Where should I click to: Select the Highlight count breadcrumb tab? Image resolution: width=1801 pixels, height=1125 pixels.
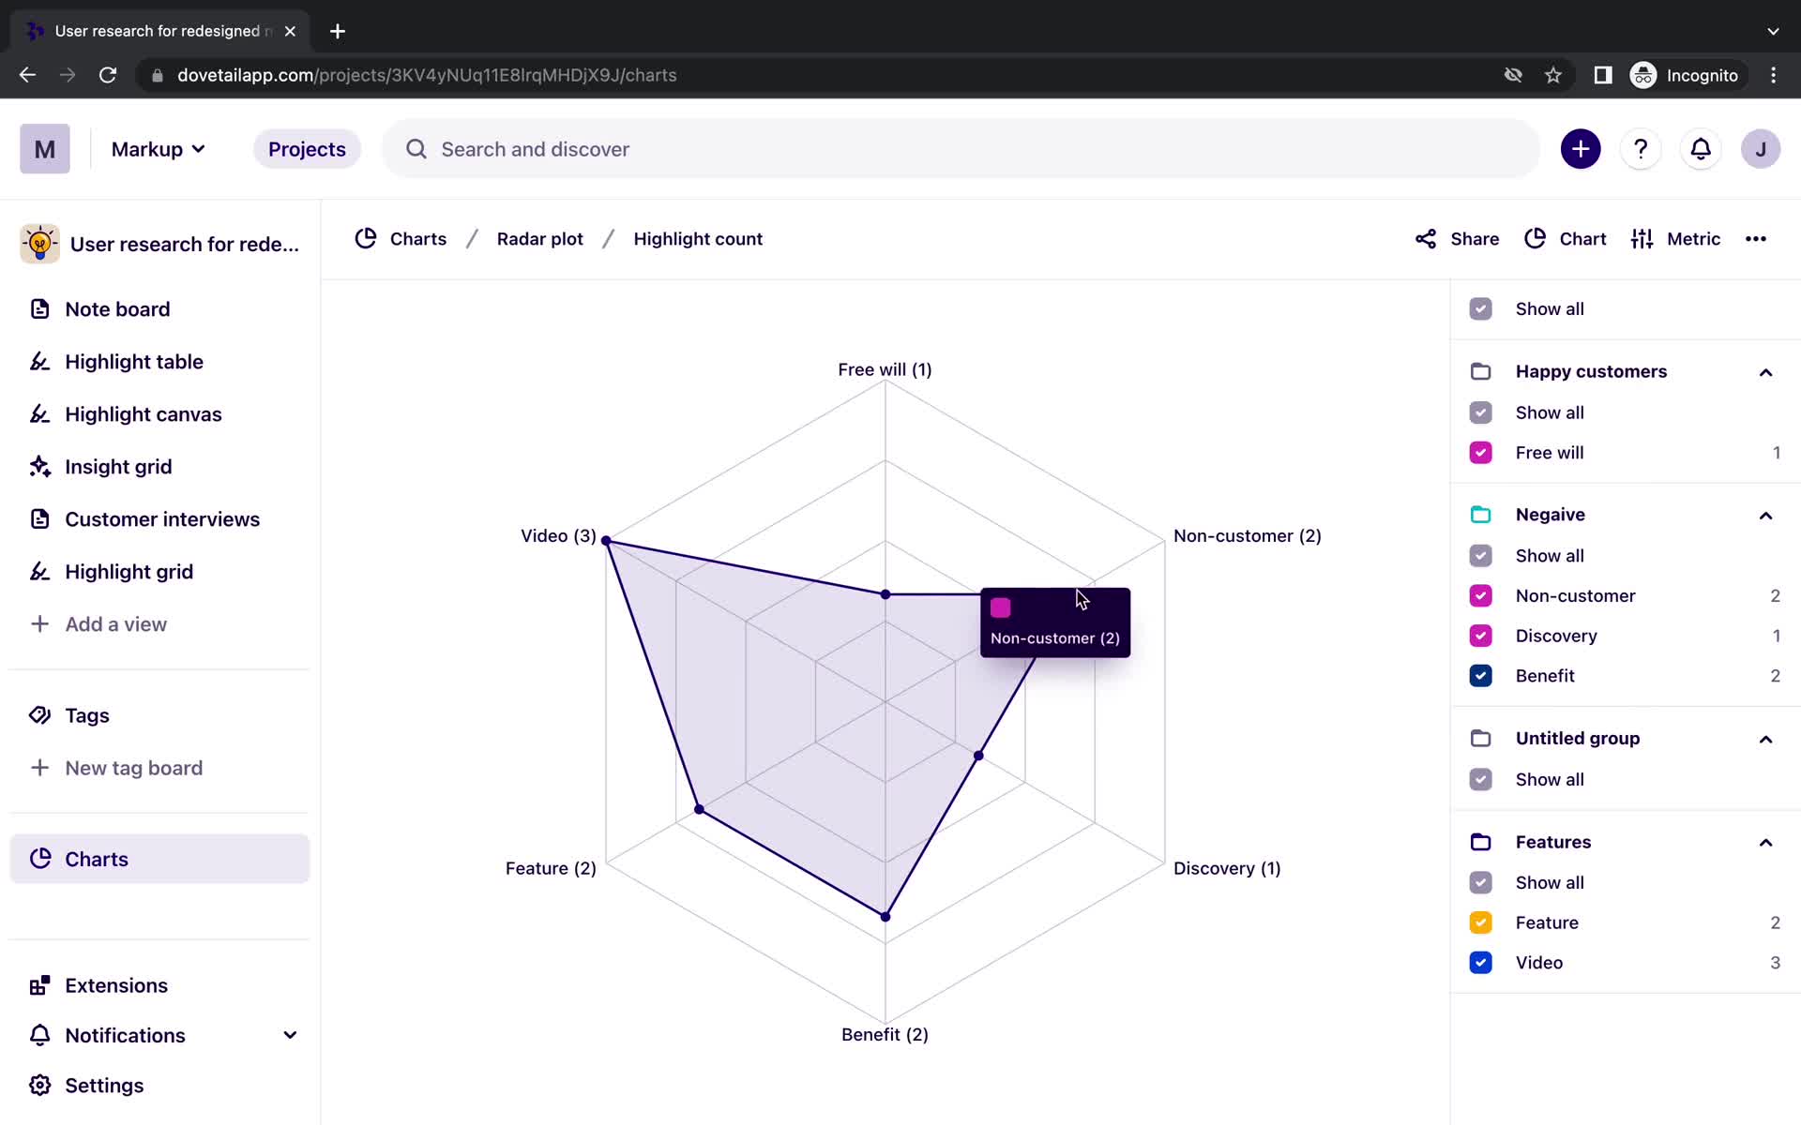click(698, 238)
